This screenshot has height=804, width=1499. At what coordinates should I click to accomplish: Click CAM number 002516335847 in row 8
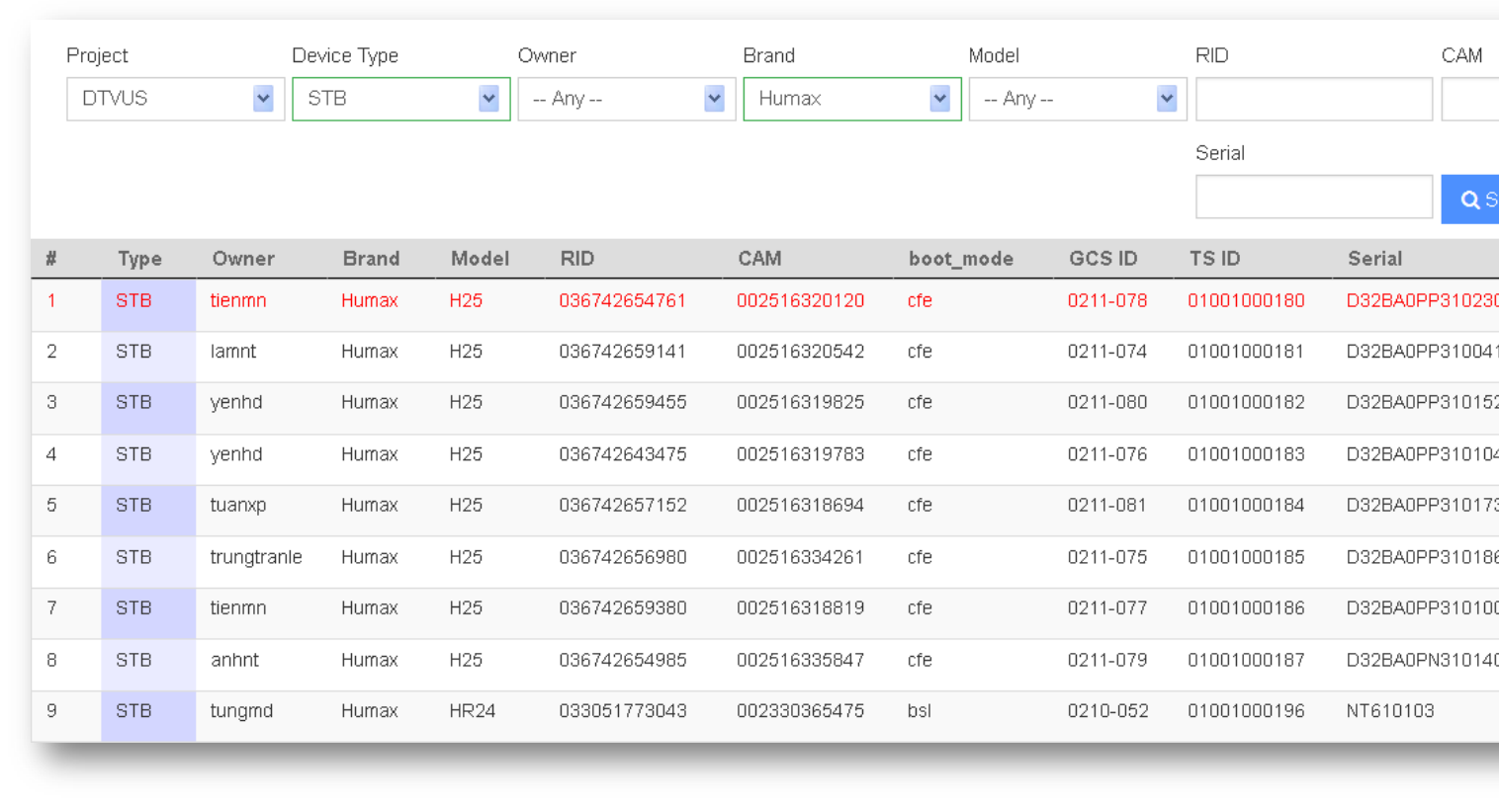(800, 660)
